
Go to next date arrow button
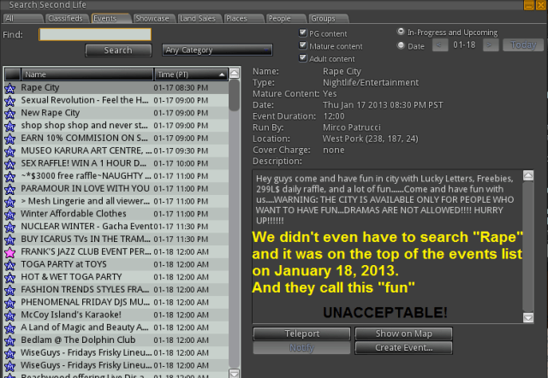pos(491,45)
